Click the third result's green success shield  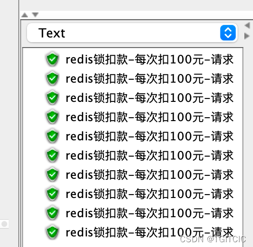pyautogui.click(x=52, y=98)
